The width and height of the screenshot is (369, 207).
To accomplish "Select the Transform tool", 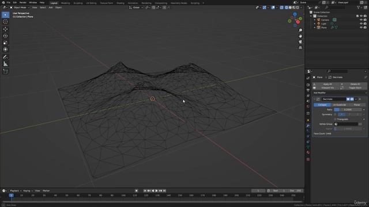I will (5, 49).
